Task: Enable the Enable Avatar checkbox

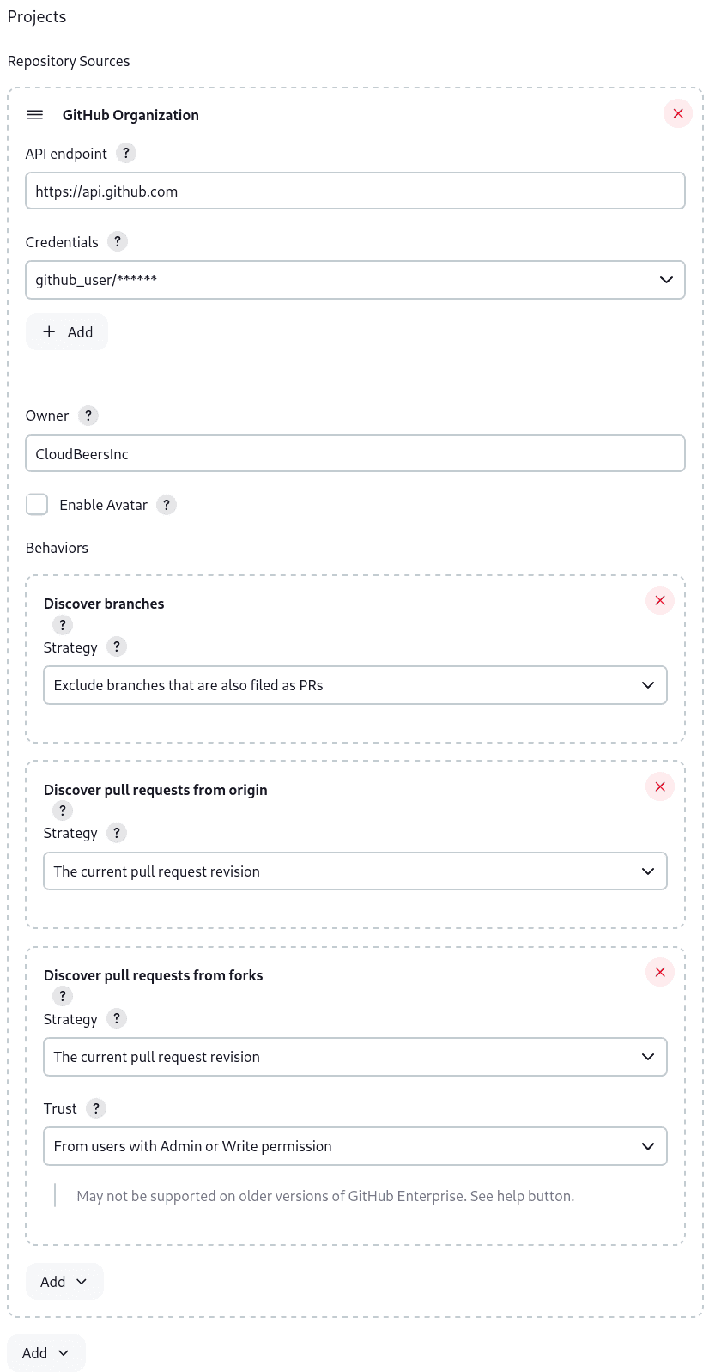Action: tap(37, 504)
